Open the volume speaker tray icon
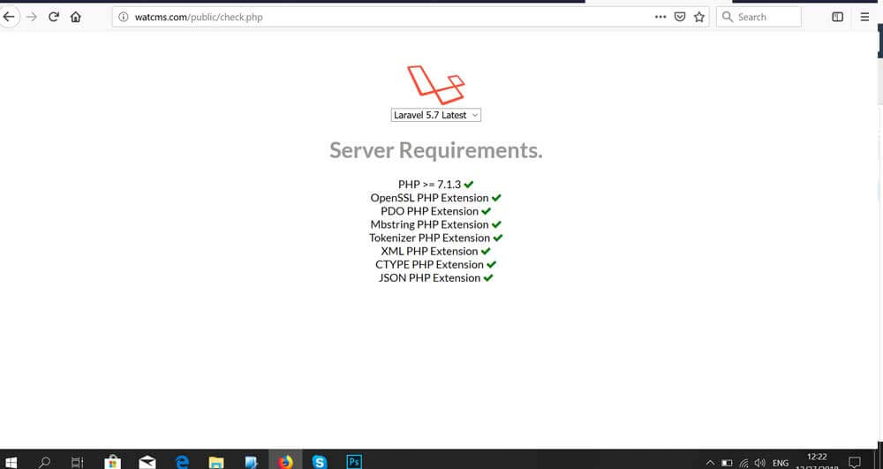883x469 pixels. pos(759,463)
